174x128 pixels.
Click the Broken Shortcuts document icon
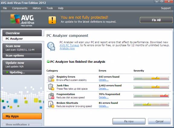coord(51,104)
